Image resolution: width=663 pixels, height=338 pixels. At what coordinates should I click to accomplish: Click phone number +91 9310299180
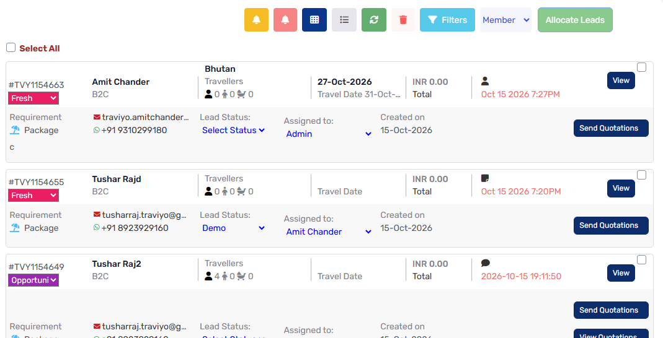point(134,131)
